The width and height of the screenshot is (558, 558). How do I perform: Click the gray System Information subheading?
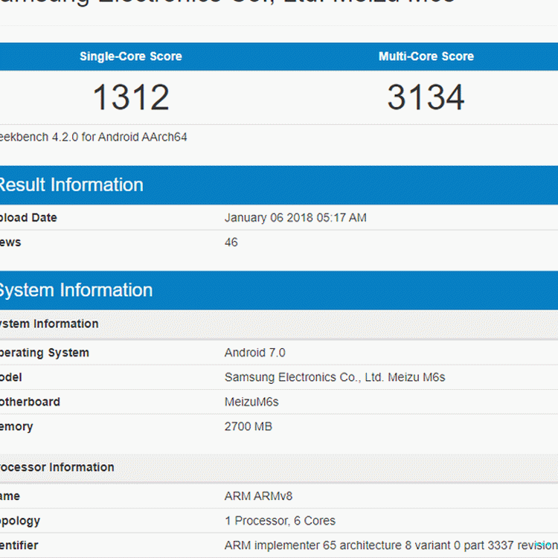point(49,324)
